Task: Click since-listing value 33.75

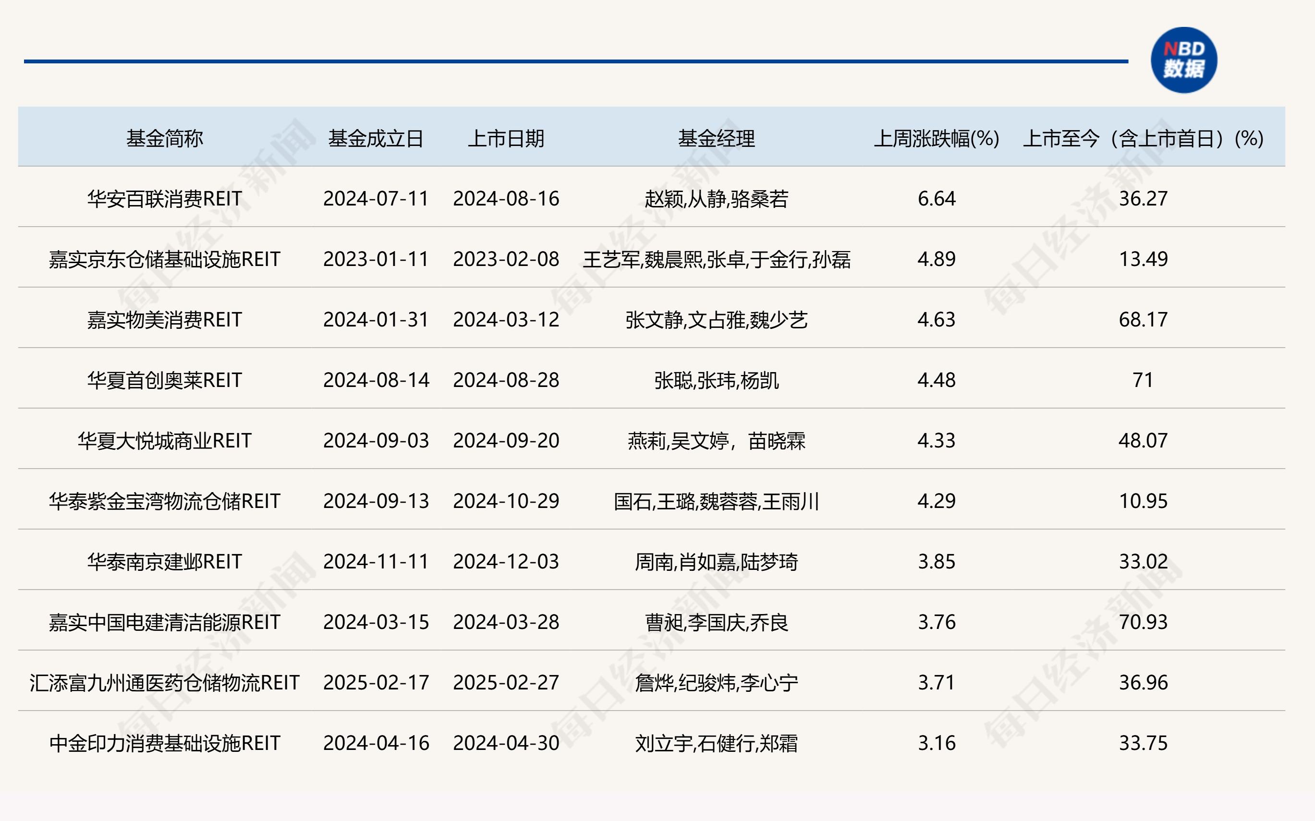Action: click(1144, 743)
